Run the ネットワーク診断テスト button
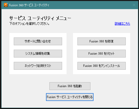Image resolution: width=139 pixels, height=109 pixels. tap(38, 66)
